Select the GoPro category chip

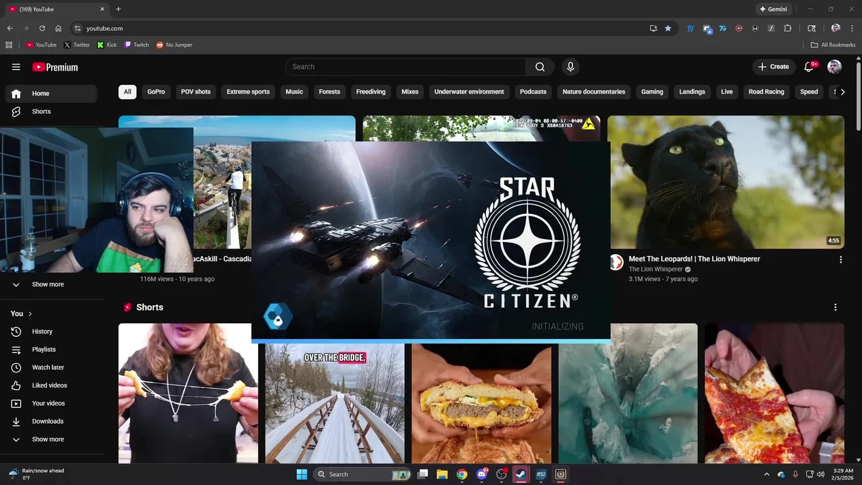click(x=156, y=92)
